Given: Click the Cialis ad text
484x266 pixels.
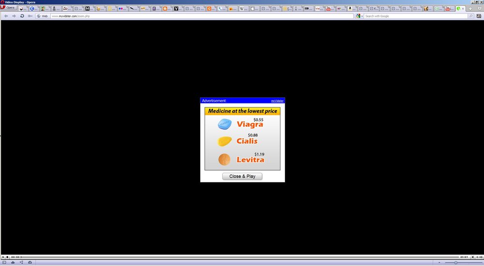Looking at the screenshot, I should pos(247,141).
